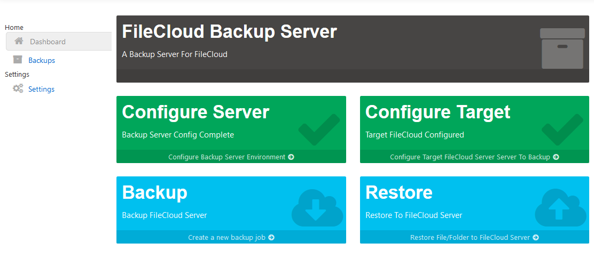Click the Settings gears icon
The image size is (594, 259).
pos(18,88)
